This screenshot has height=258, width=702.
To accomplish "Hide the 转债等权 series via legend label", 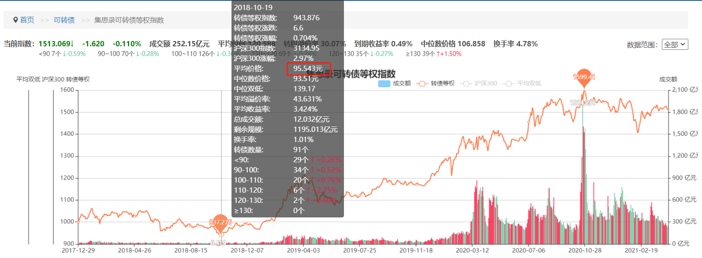I will [x=442, y=83].
